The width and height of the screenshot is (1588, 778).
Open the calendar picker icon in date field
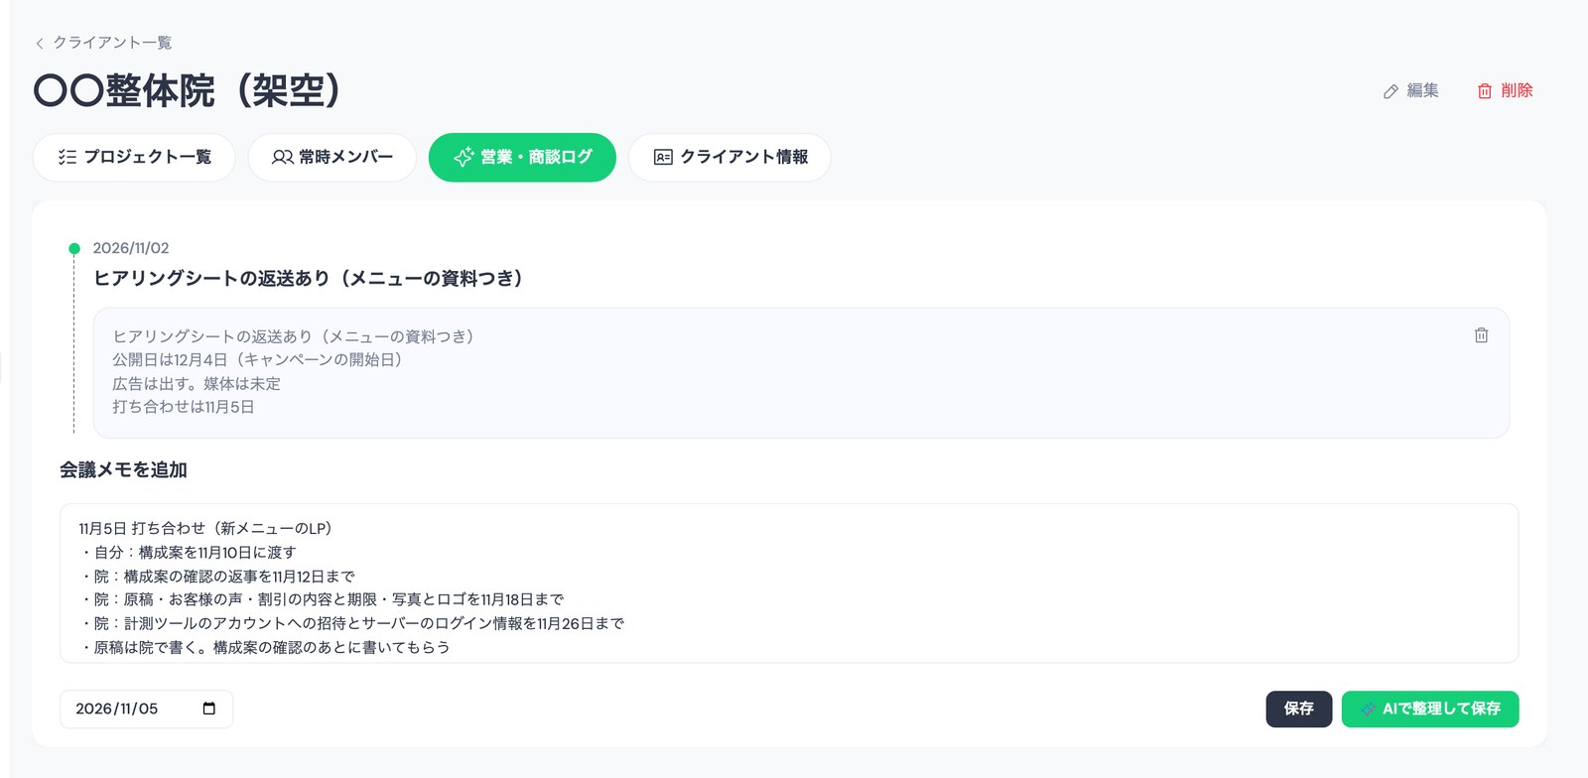(x=209, y=709)
